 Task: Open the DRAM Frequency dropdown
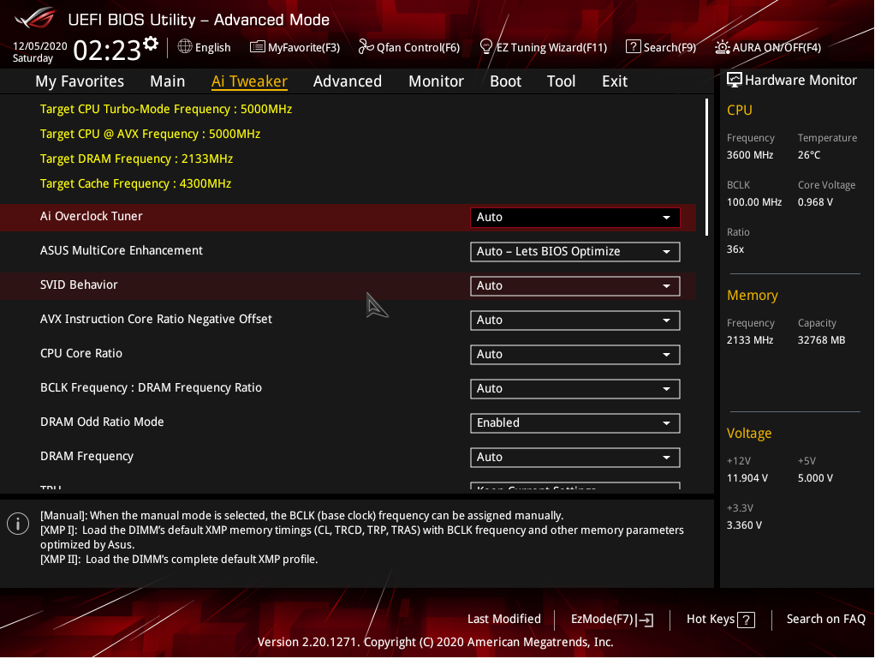[574, 458]
